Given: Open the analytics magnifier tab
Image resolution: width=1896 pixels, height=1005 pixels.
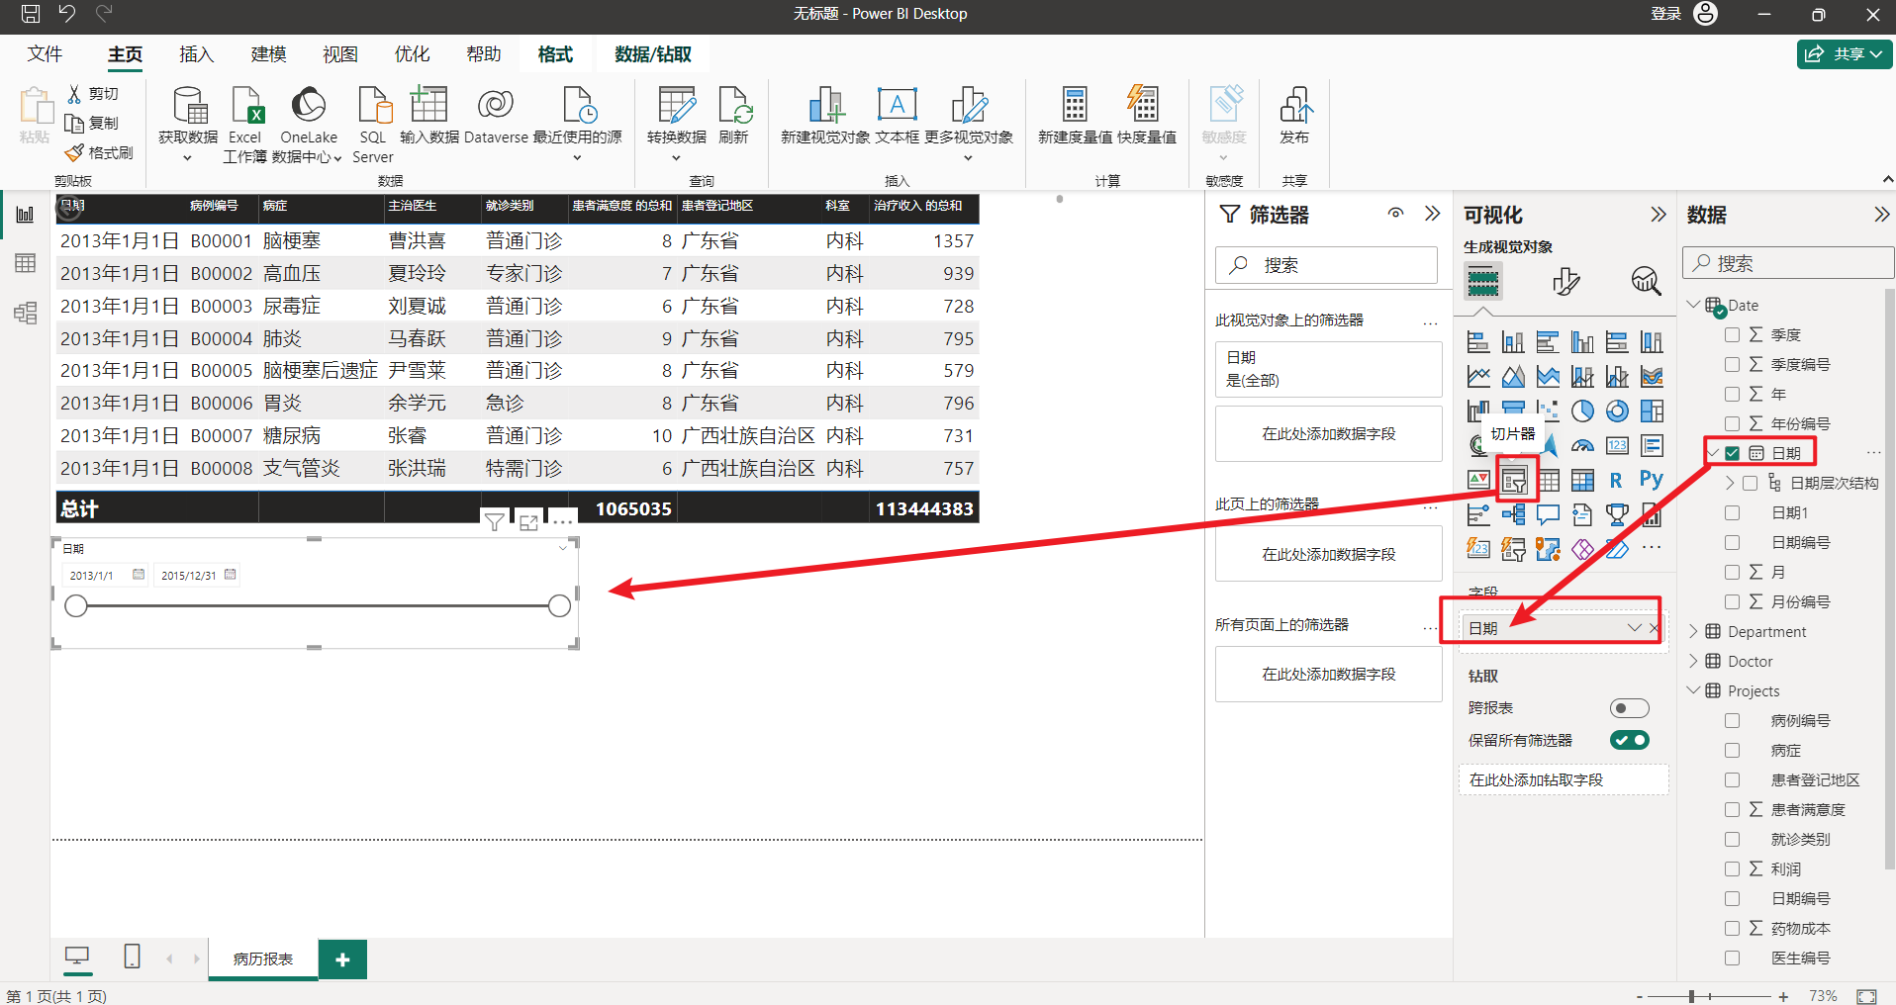Looking at the screenshot, I should click(x=1646, y=282).
